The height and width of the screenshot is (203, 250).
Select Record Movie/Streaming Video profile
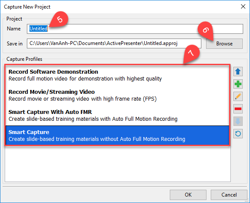click(x=117, y=96)
